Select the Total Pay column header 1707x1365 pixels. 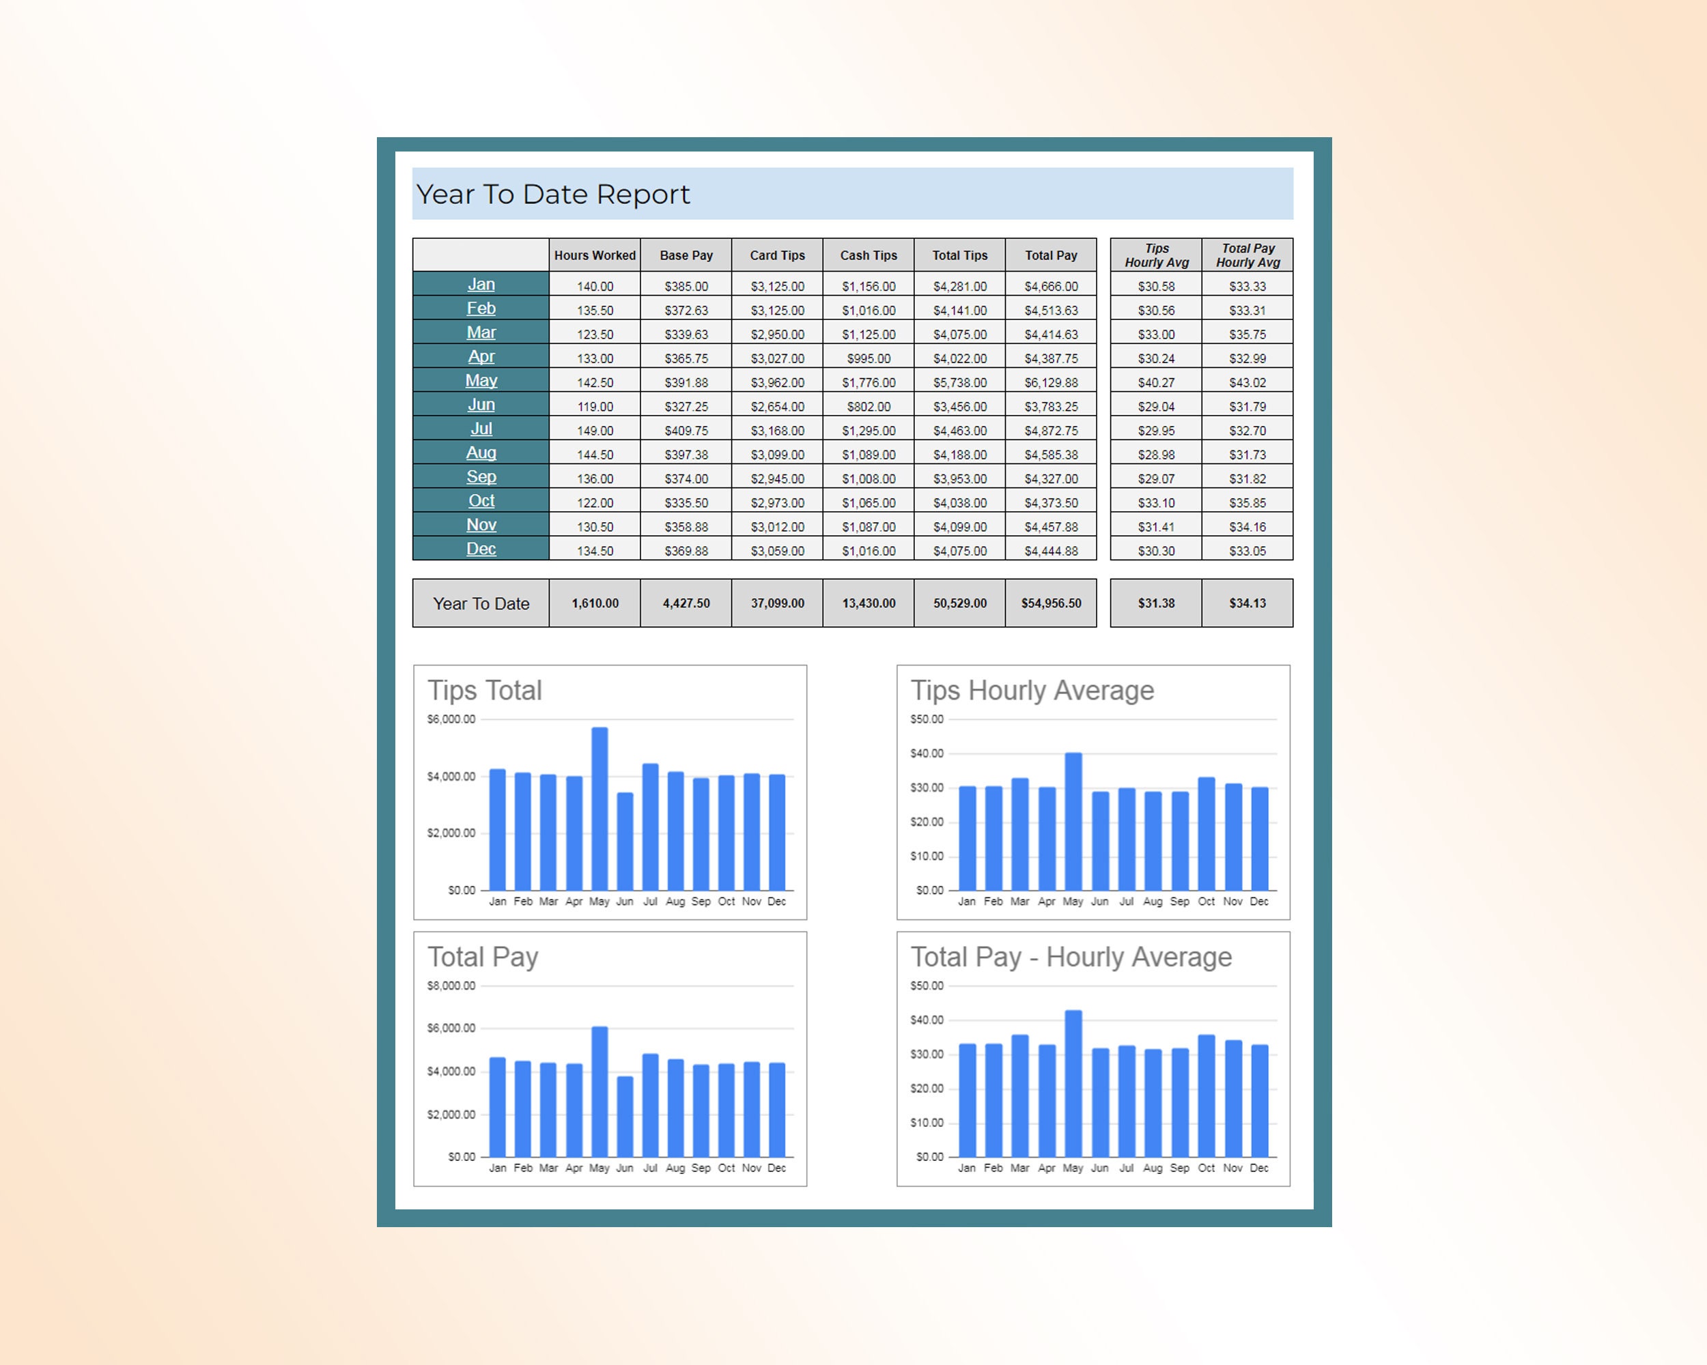1051,255
